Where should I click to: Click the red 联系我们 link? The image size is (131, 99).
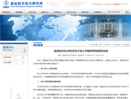(117, 4)
